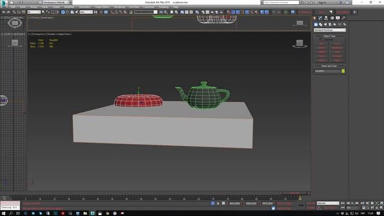Click the ViewCube in Perspective viewport
Viewport: 384px width, 216px height.
[x=300, y=44]
